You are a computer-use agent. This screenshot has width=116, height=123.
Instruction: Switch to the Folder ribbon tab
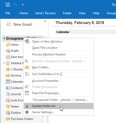click(x=67, y=13)
